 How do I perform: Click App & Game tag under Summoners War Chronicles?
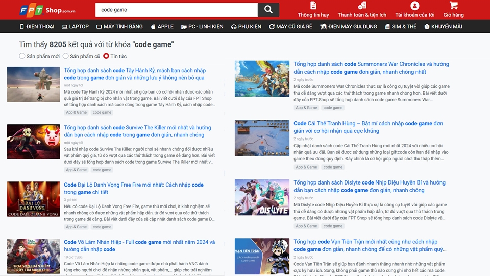[306, 108]
